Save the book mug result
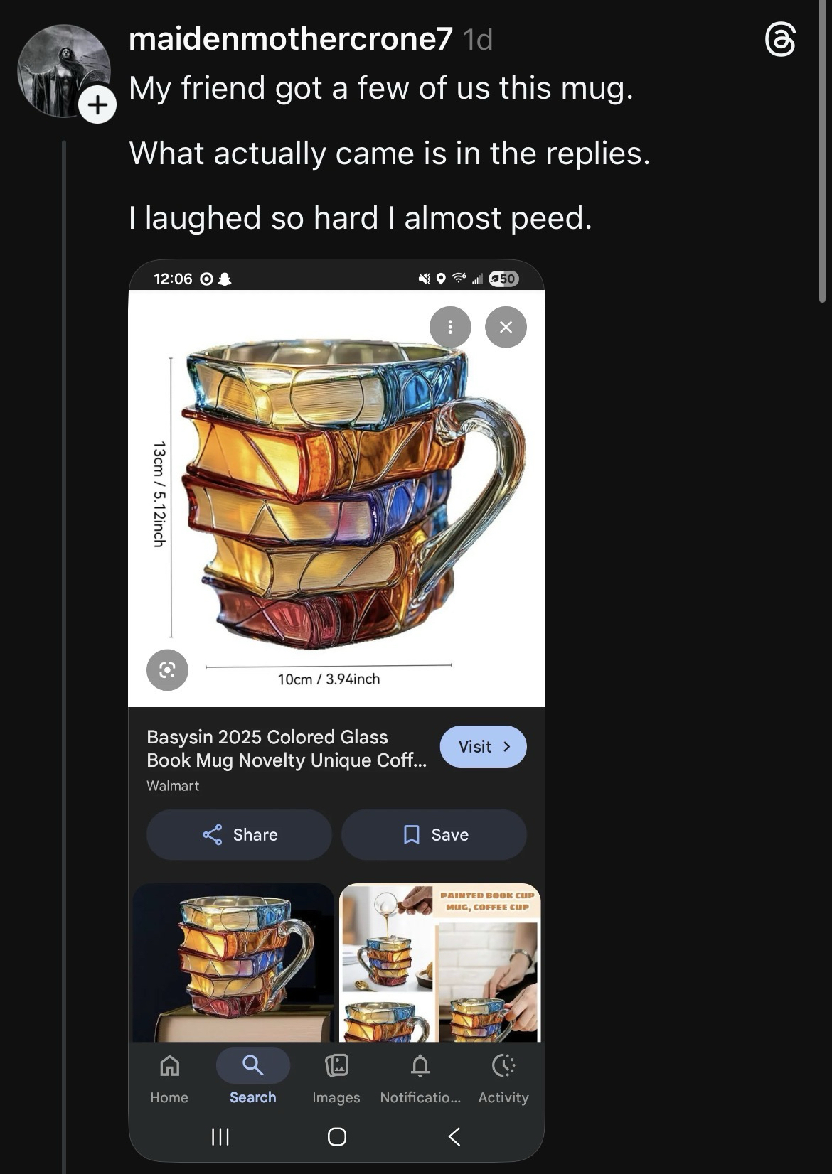Image resolution: width=832 pixels, height=1174 pixels. [434, 834]
